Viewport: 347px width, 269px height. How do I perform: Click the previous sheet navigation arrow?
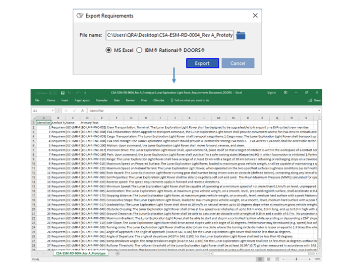pyautogui.click(x=37, y=253)
